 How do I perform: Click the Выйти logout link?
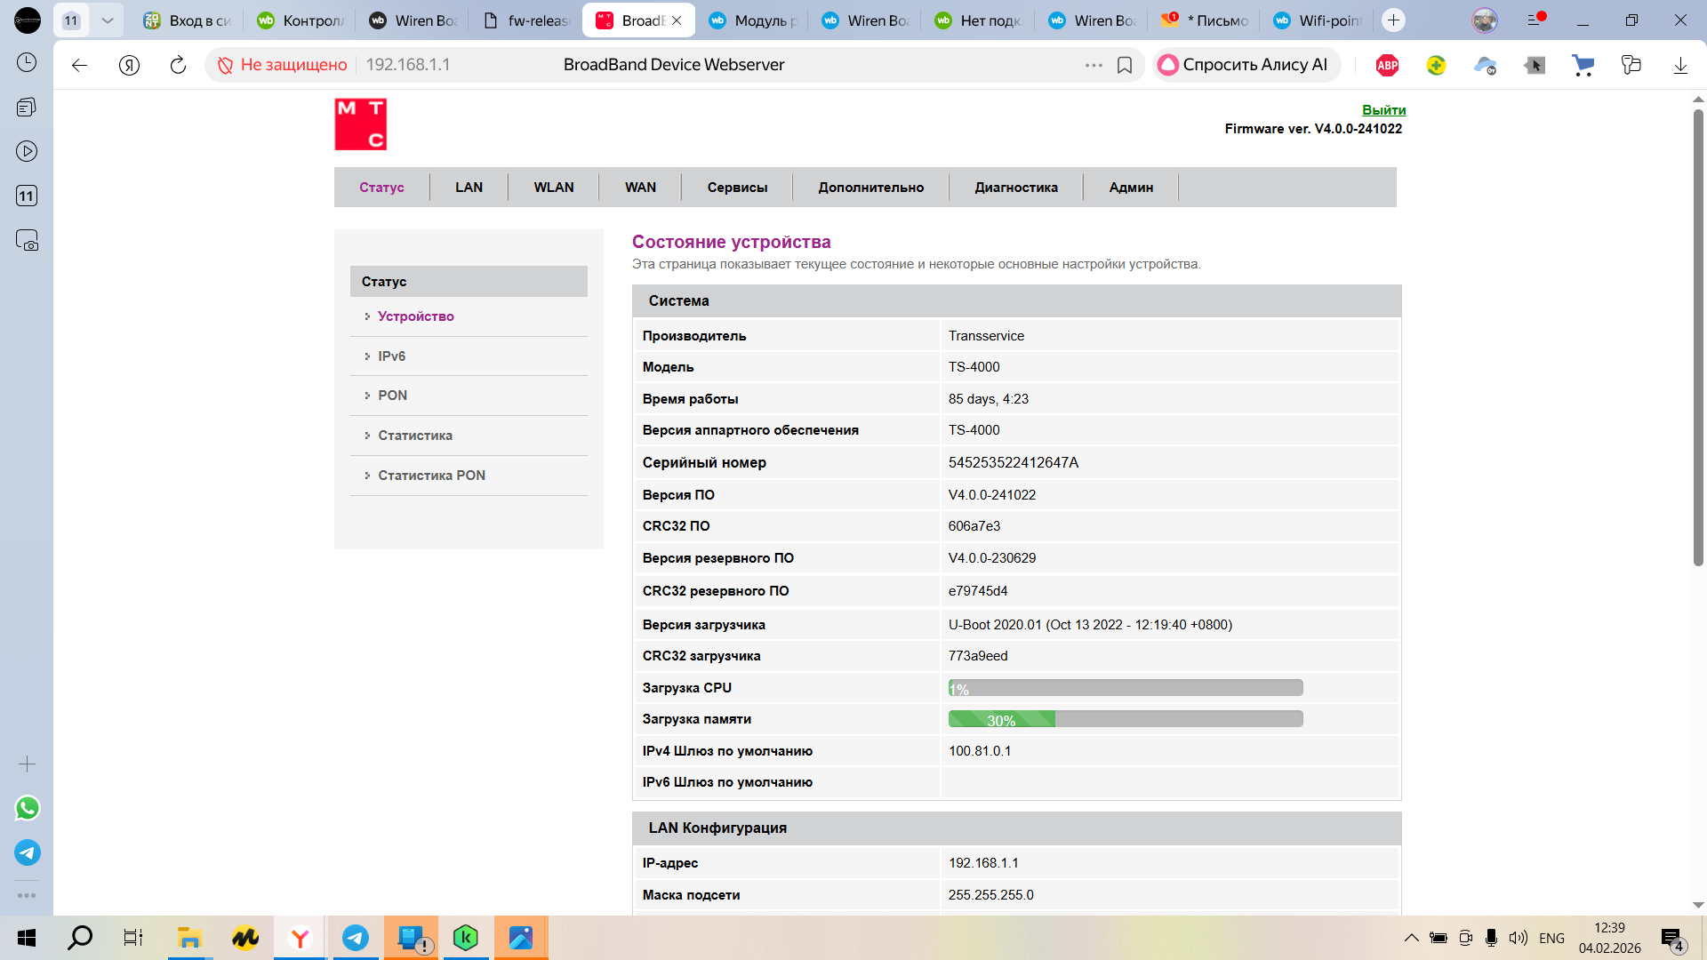pos(1383,110)
